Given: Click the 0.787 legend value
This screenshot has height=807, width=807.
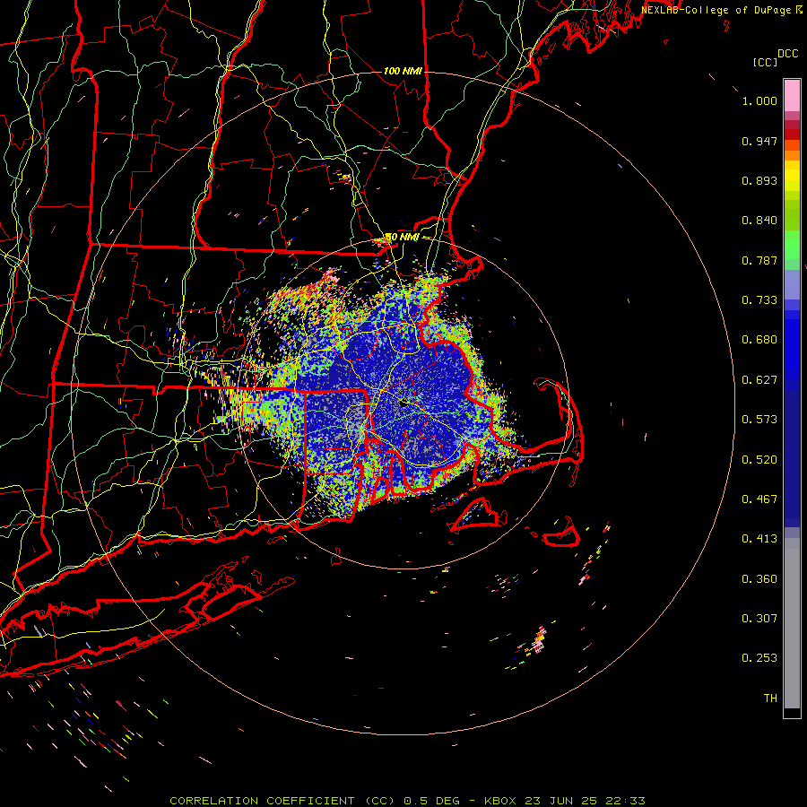Looking at the screenshot, I should (759, 260).
